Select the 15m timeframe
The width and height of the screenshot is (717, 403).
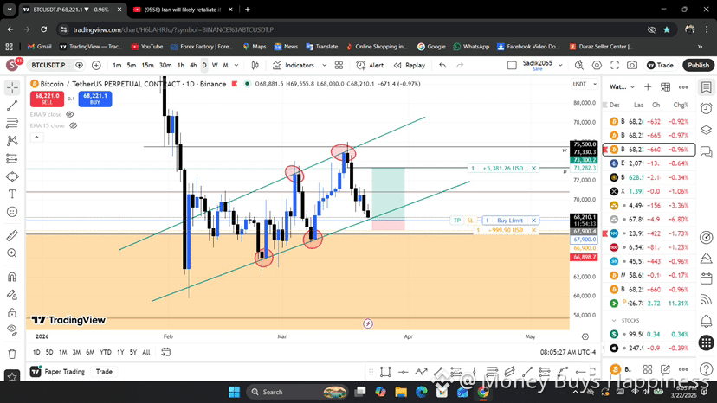(x=147, y=66)
